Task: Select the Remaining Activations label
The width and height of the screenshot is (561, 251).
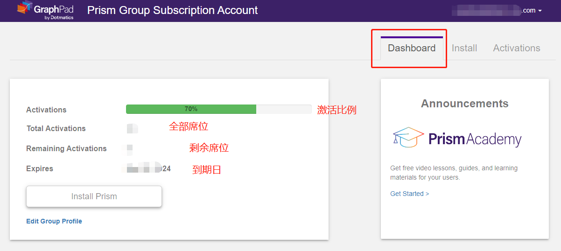Action: point(66,148)
